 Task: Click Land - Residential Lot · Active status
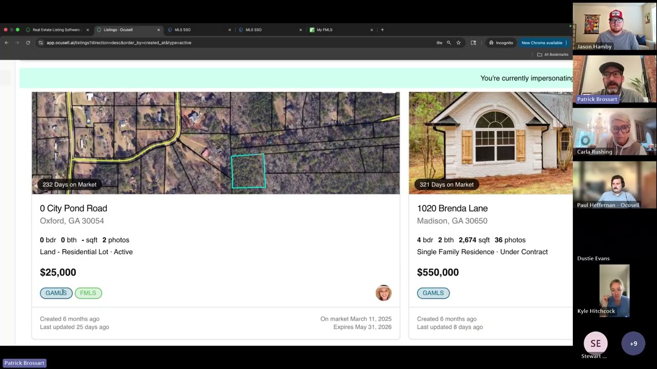[x=86, y=252]
